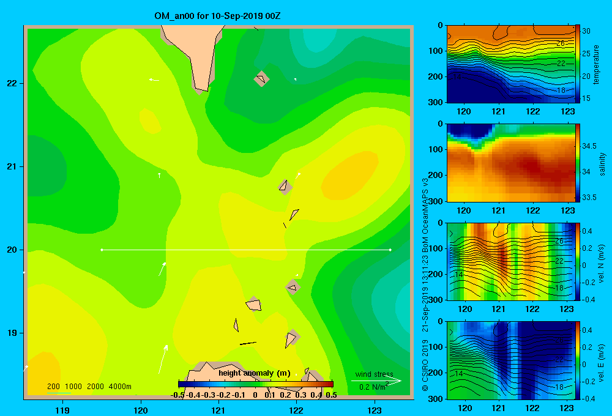Click longitude label 122 below main map
The height and width of the screenshot is (416, 612).
296,410
